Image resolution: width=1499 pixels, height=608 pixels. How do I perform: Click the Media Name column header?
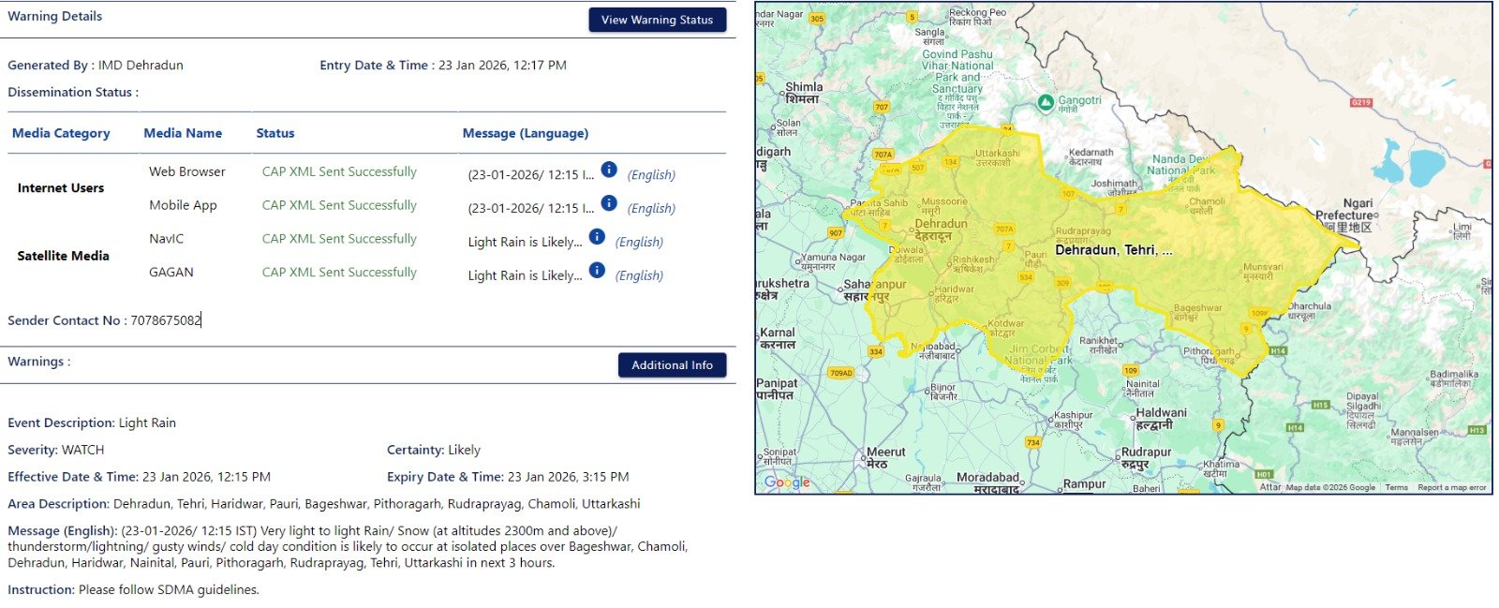183,133
